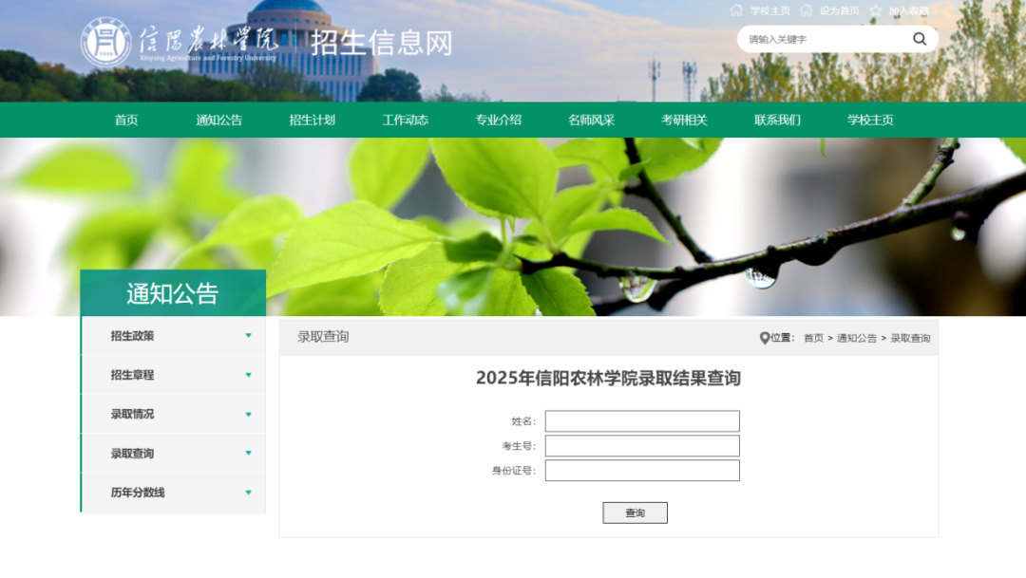Click the house icon beside 设为首页
This screenshot has width=1026, height=578.
click(x=807, y=10)
